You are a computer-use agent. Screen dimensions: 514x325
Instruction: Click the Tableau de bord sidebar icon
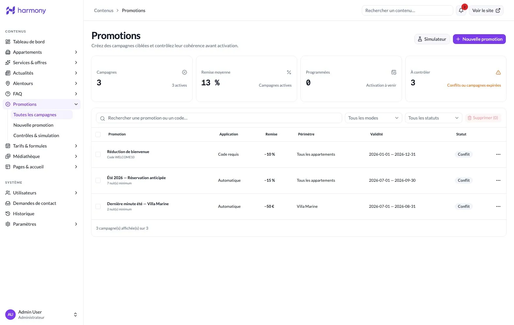point(8,42)
